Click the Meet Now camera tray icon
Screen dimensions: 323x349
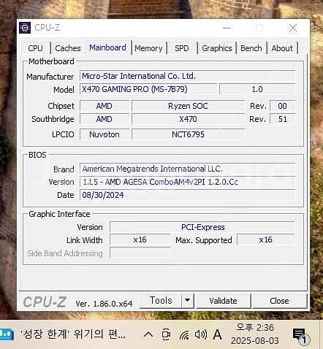pyautogui.click(x=167, y=334)
